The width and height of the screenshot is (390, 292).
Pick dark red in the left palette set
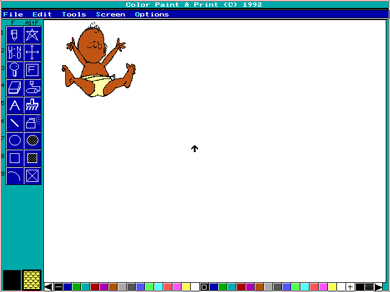94,287
